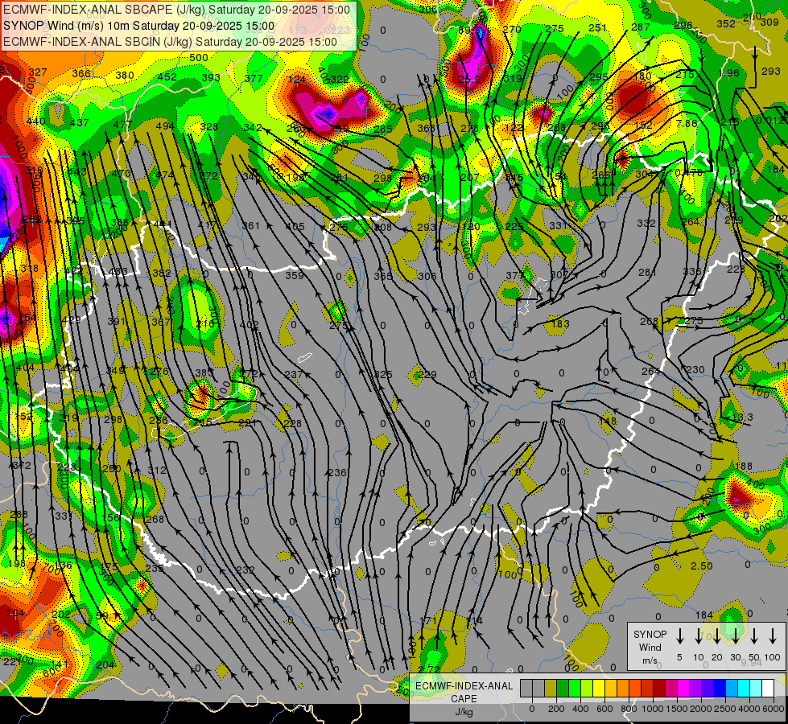Viewport: 788px width, 724px height.
Task: Click the 309 value near top right
Action: coord(769,22)
